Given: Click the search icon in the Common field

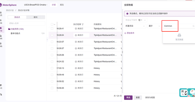Looking at the screenshot, I should coord(193,26).
